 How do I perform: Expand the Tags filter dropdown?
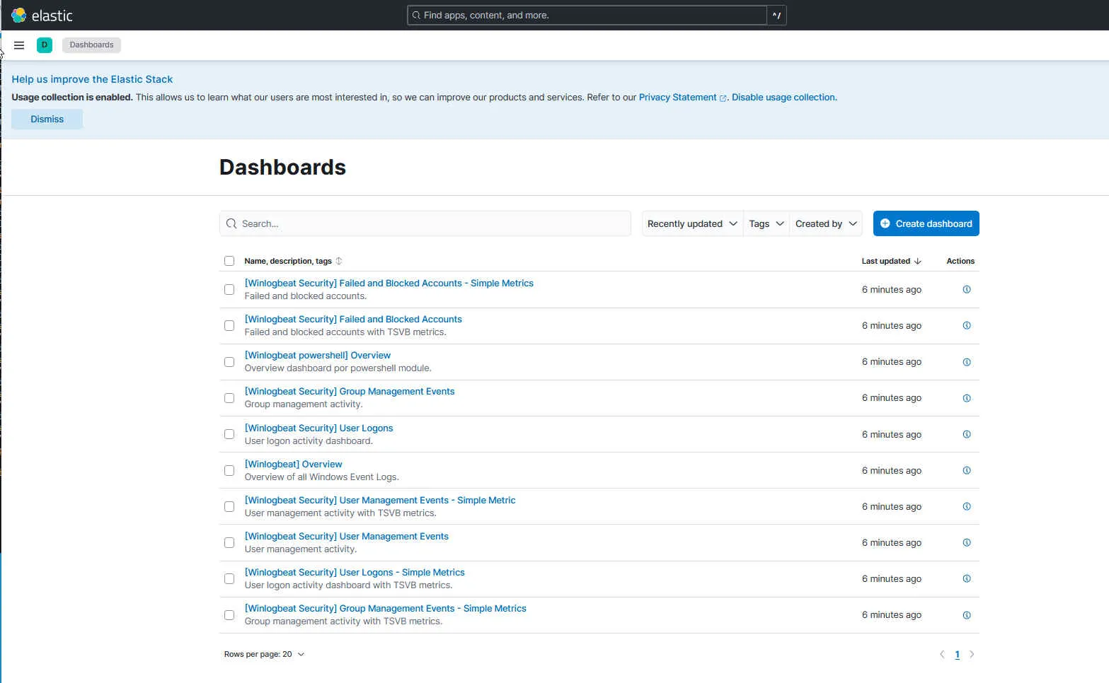pyautogui.click(x=766, y=223)
